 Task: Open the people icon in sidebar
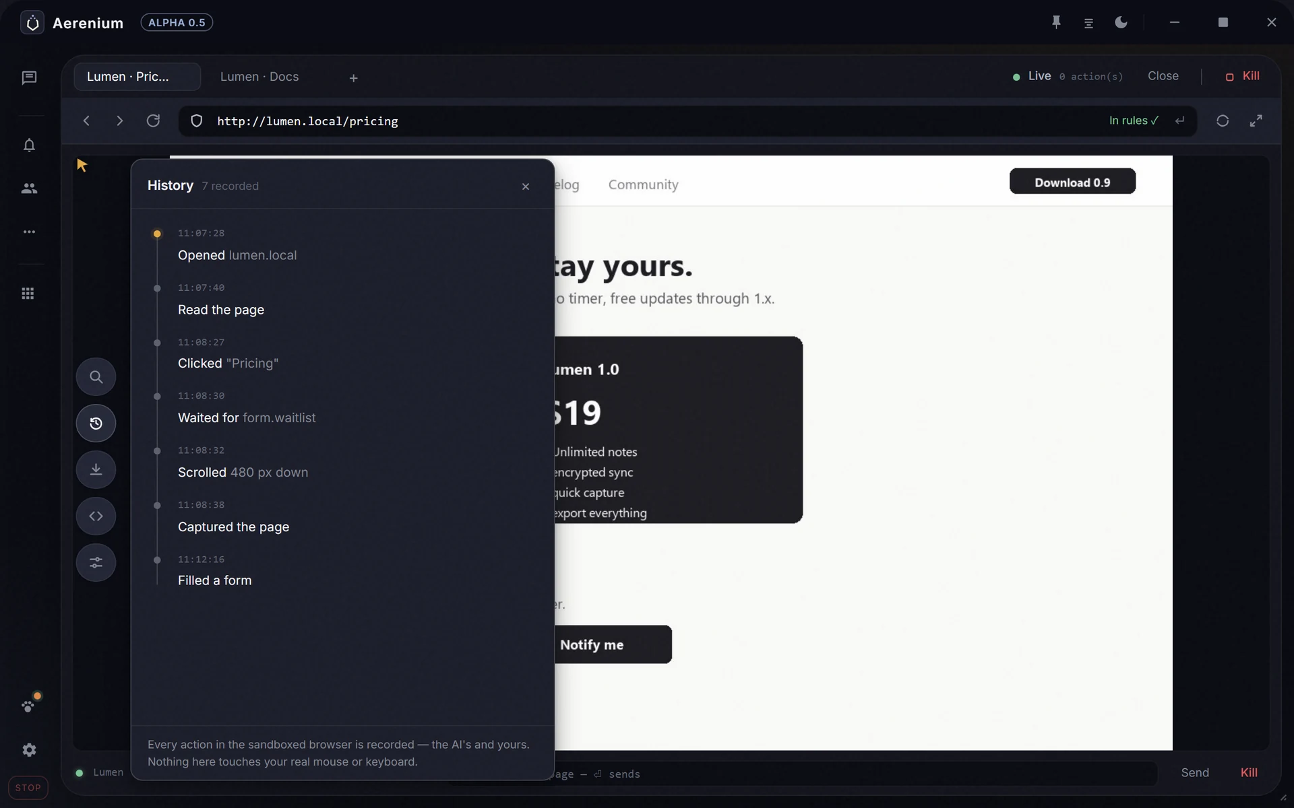pos(29,189)
